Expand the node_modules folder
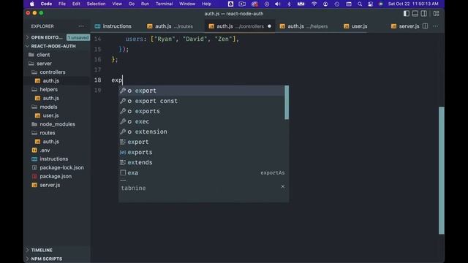468x263 pixels. pos(56,124)
